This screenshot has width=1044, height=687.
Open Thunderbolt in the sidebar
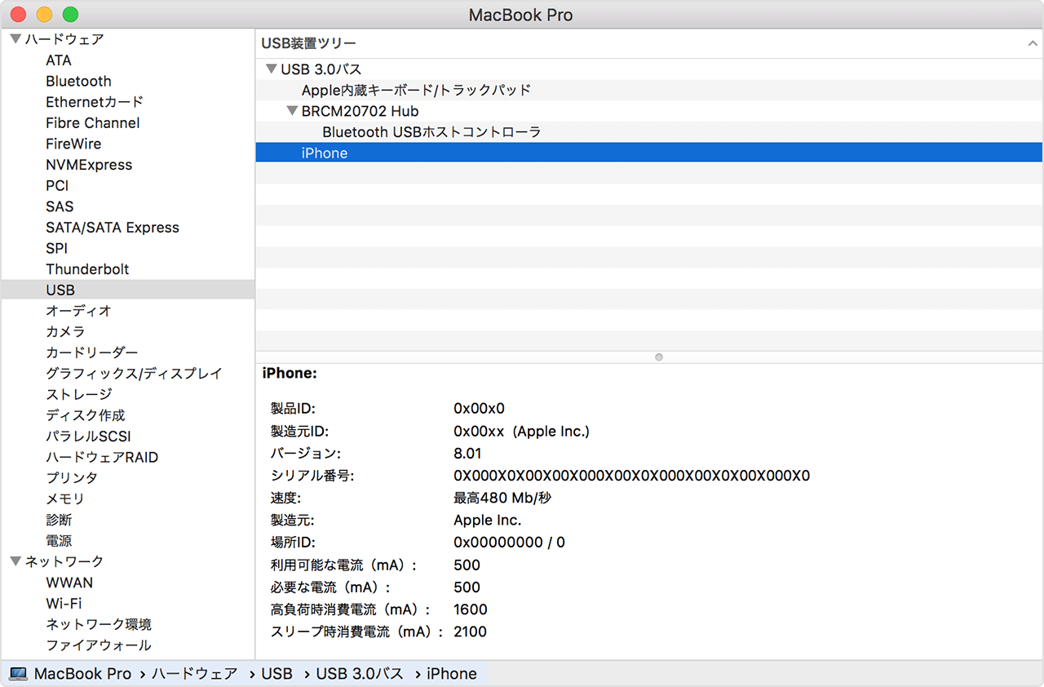[87, 269]
